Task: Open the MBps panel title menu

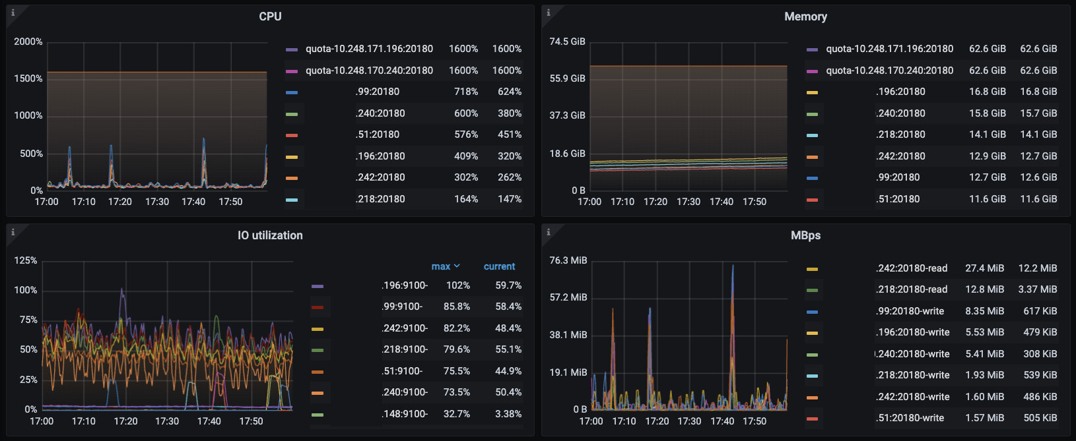Action: 805,235
